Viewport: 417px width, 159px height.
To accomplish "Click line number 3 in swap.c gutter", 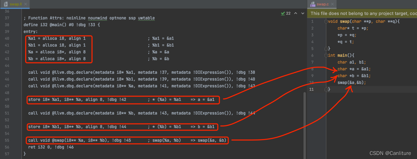I will [312, 35].
